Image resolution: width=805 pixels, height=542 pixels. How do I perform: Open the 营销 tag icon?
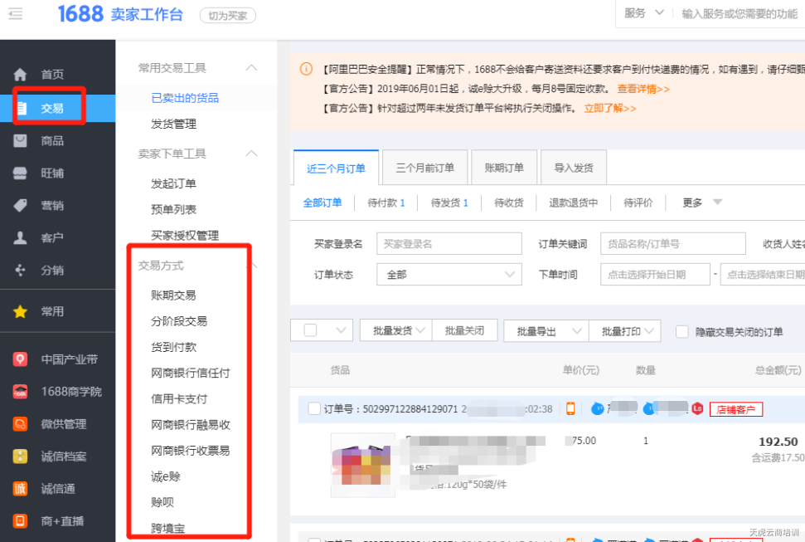pyautogui.click(x=20, y=206)
